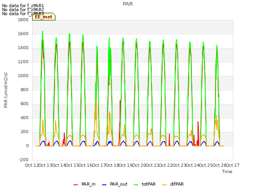The width and height of the screenshot is (257, 192).
Task: Click the 800 y-axis tick value
Action: point(24,90)
